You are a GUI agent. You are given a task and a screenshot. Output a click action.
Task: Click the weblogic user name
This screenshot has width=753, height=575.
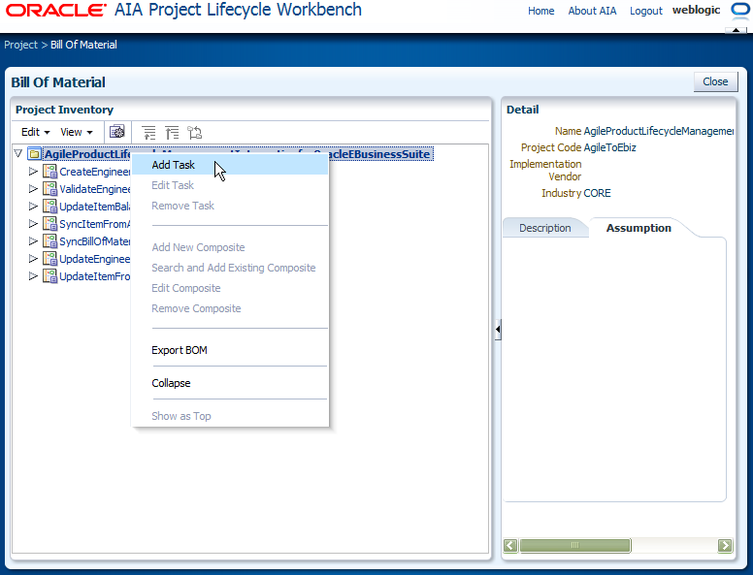(696, 10)
